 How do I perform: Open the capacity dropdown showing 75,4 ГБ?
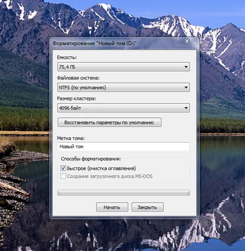coord(124,67)
